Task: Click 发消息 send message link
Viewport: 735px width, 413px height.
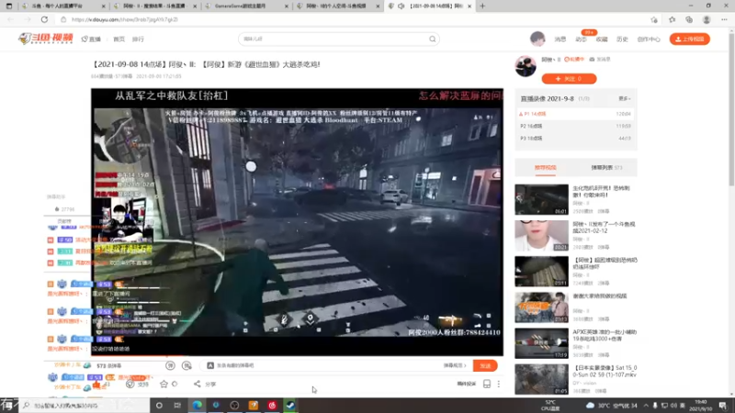Action: point(600,60)
